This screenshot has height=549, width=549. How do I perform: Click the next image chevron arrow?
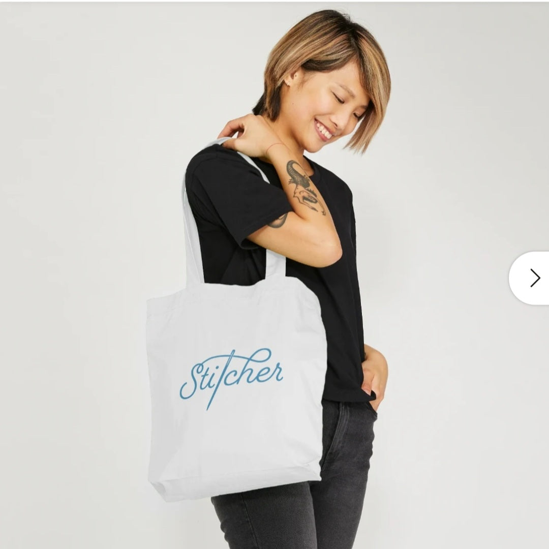pos(535,278)
